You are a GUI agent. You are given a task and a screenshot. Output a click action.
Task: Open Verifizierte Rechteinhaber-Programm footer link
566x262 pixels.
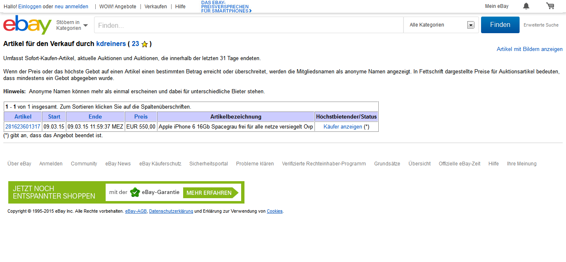(x=324, y=164)
